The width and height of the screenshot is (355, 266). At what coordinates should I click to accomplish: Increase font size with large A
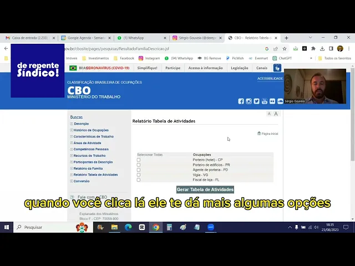pyautogui.click(x=276, y=114)
